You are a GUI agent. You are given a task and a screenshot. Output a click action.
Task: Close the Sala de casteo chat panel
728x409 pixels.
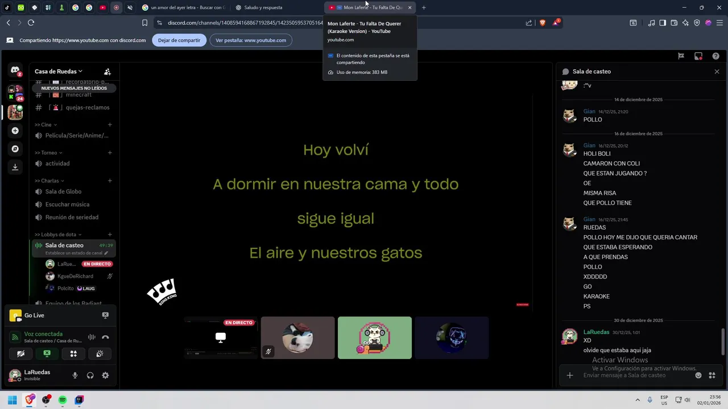tap(717, 72)
